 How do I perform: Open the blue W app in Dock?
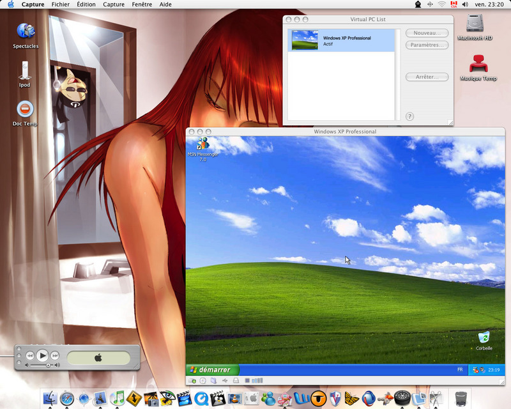coord(301,398)
